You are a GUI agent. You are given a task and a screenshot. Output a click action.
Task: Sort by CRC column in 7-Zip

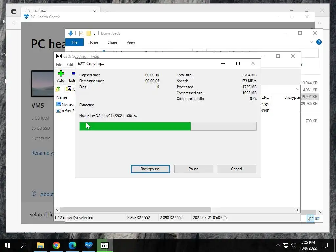[265, 97]
